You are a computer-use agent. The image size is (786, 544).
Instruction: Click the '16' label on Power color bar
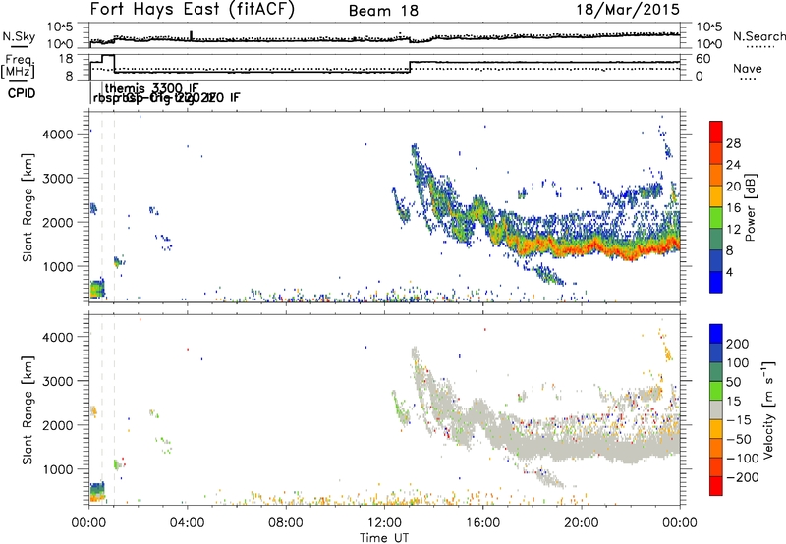point(733,208)
